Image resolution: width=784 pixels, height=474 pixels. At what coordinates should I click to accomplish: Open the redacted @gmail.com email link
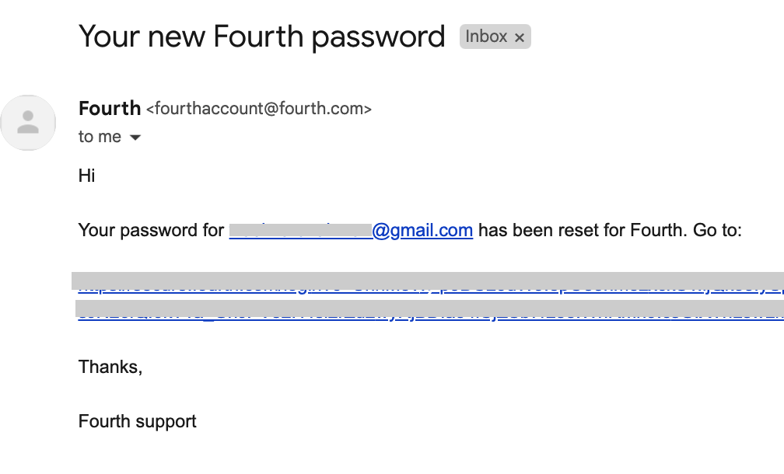click(351, 230)
